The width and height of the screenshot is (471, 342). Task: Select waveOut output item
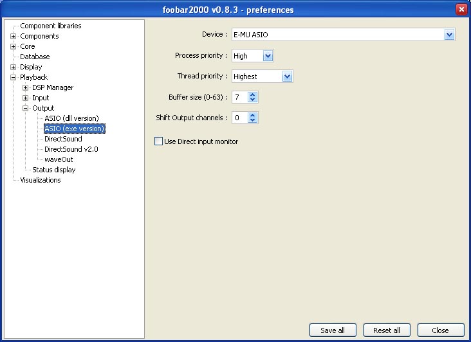point(59,159)
